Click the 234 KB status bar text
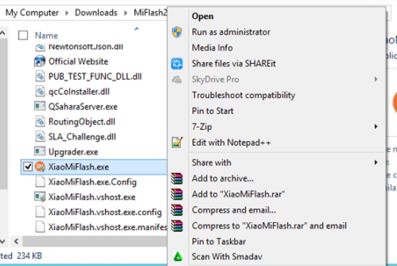Screen dimensions: 397x266 [x=29, y=256]
